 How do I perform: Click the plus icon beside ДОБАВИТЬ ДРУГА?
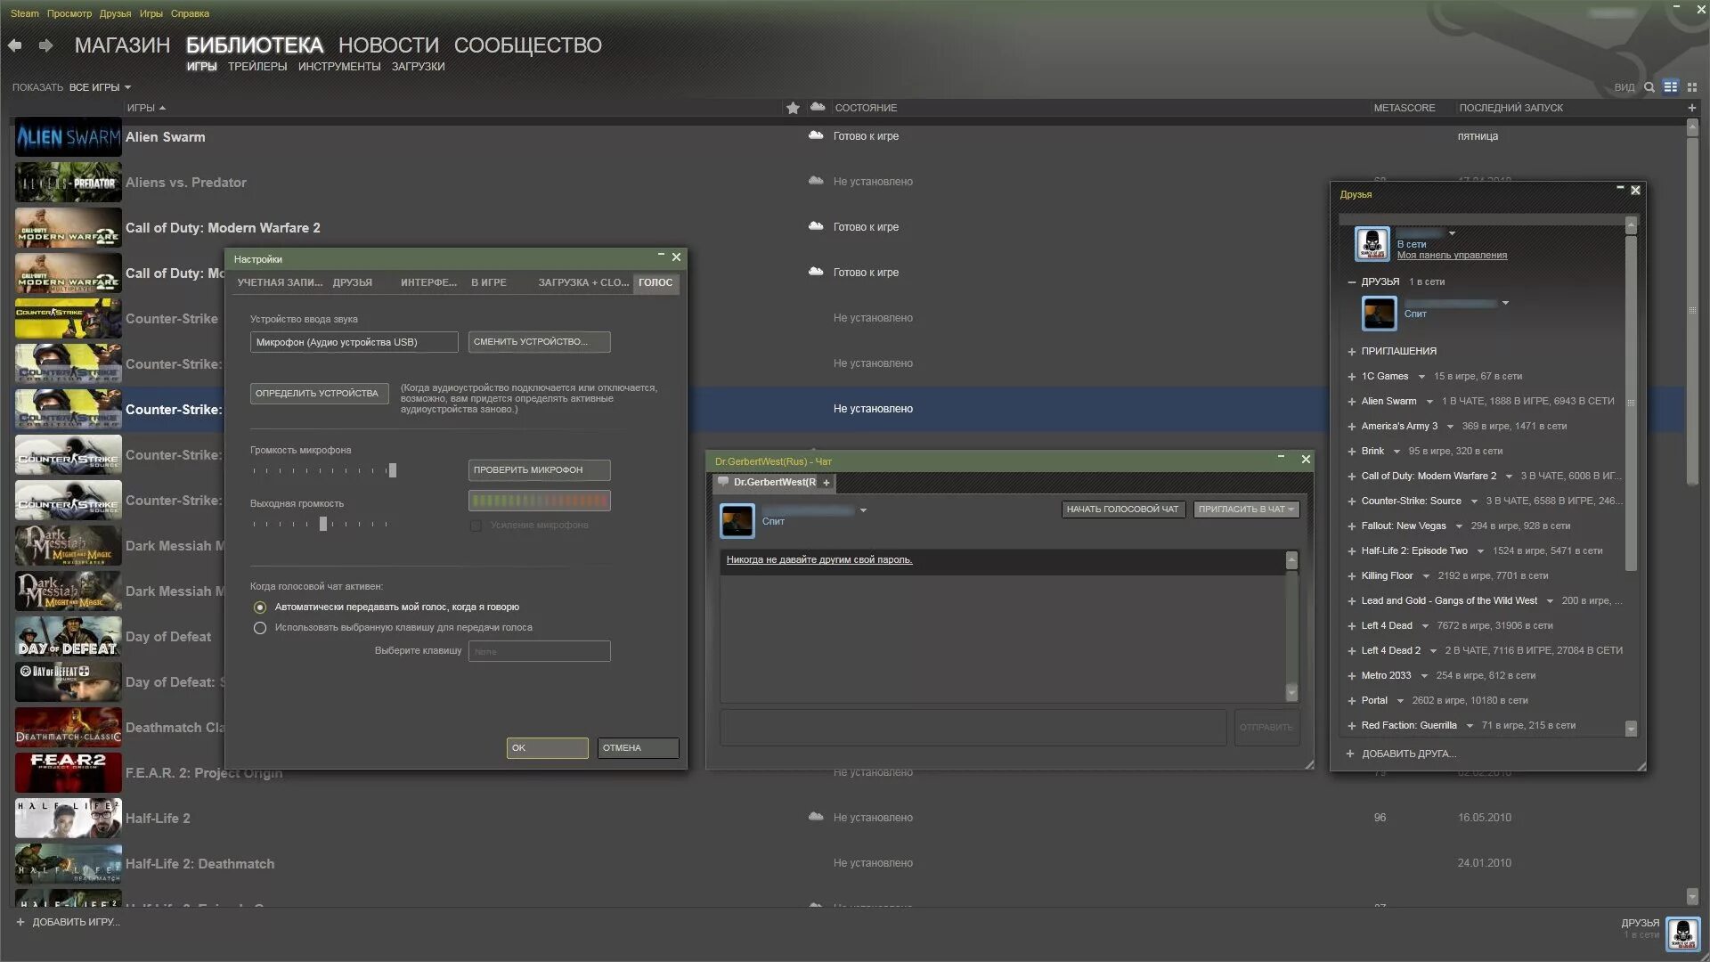coord(1350,754)
